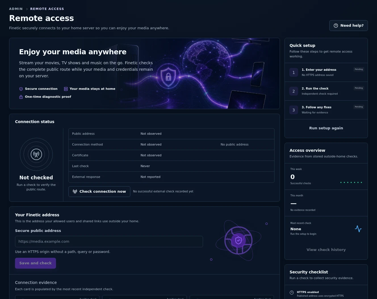
Task: Click the Need help? button
Action: coord(348,26)
